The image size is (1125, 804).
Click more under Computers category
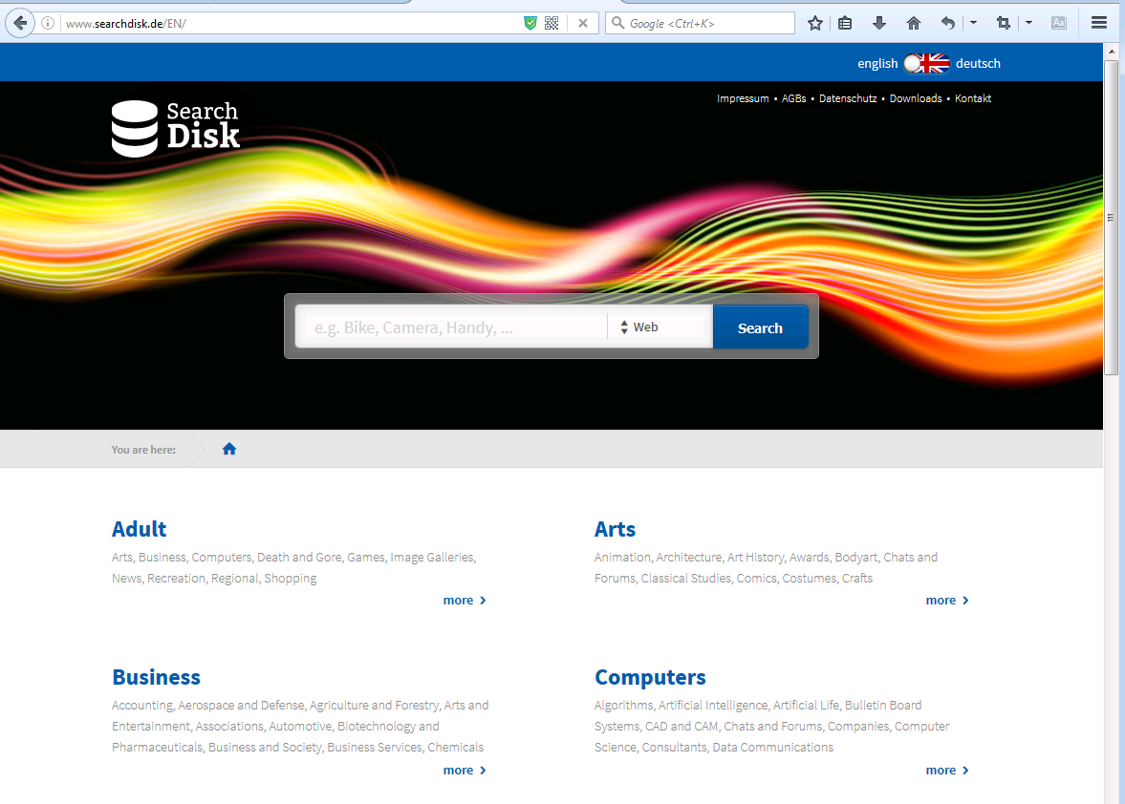coord(947,771)
